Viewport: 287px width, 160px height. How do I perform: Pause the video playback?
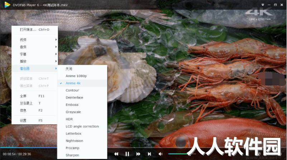pos(127,154)
